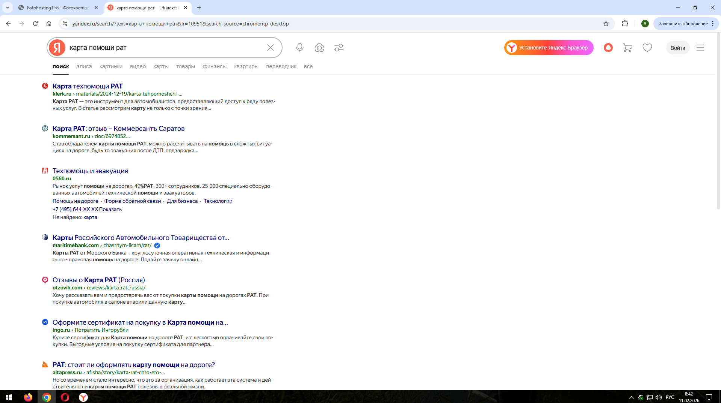View site information icon in address bar
721x403 pixels.
[65, 24]
